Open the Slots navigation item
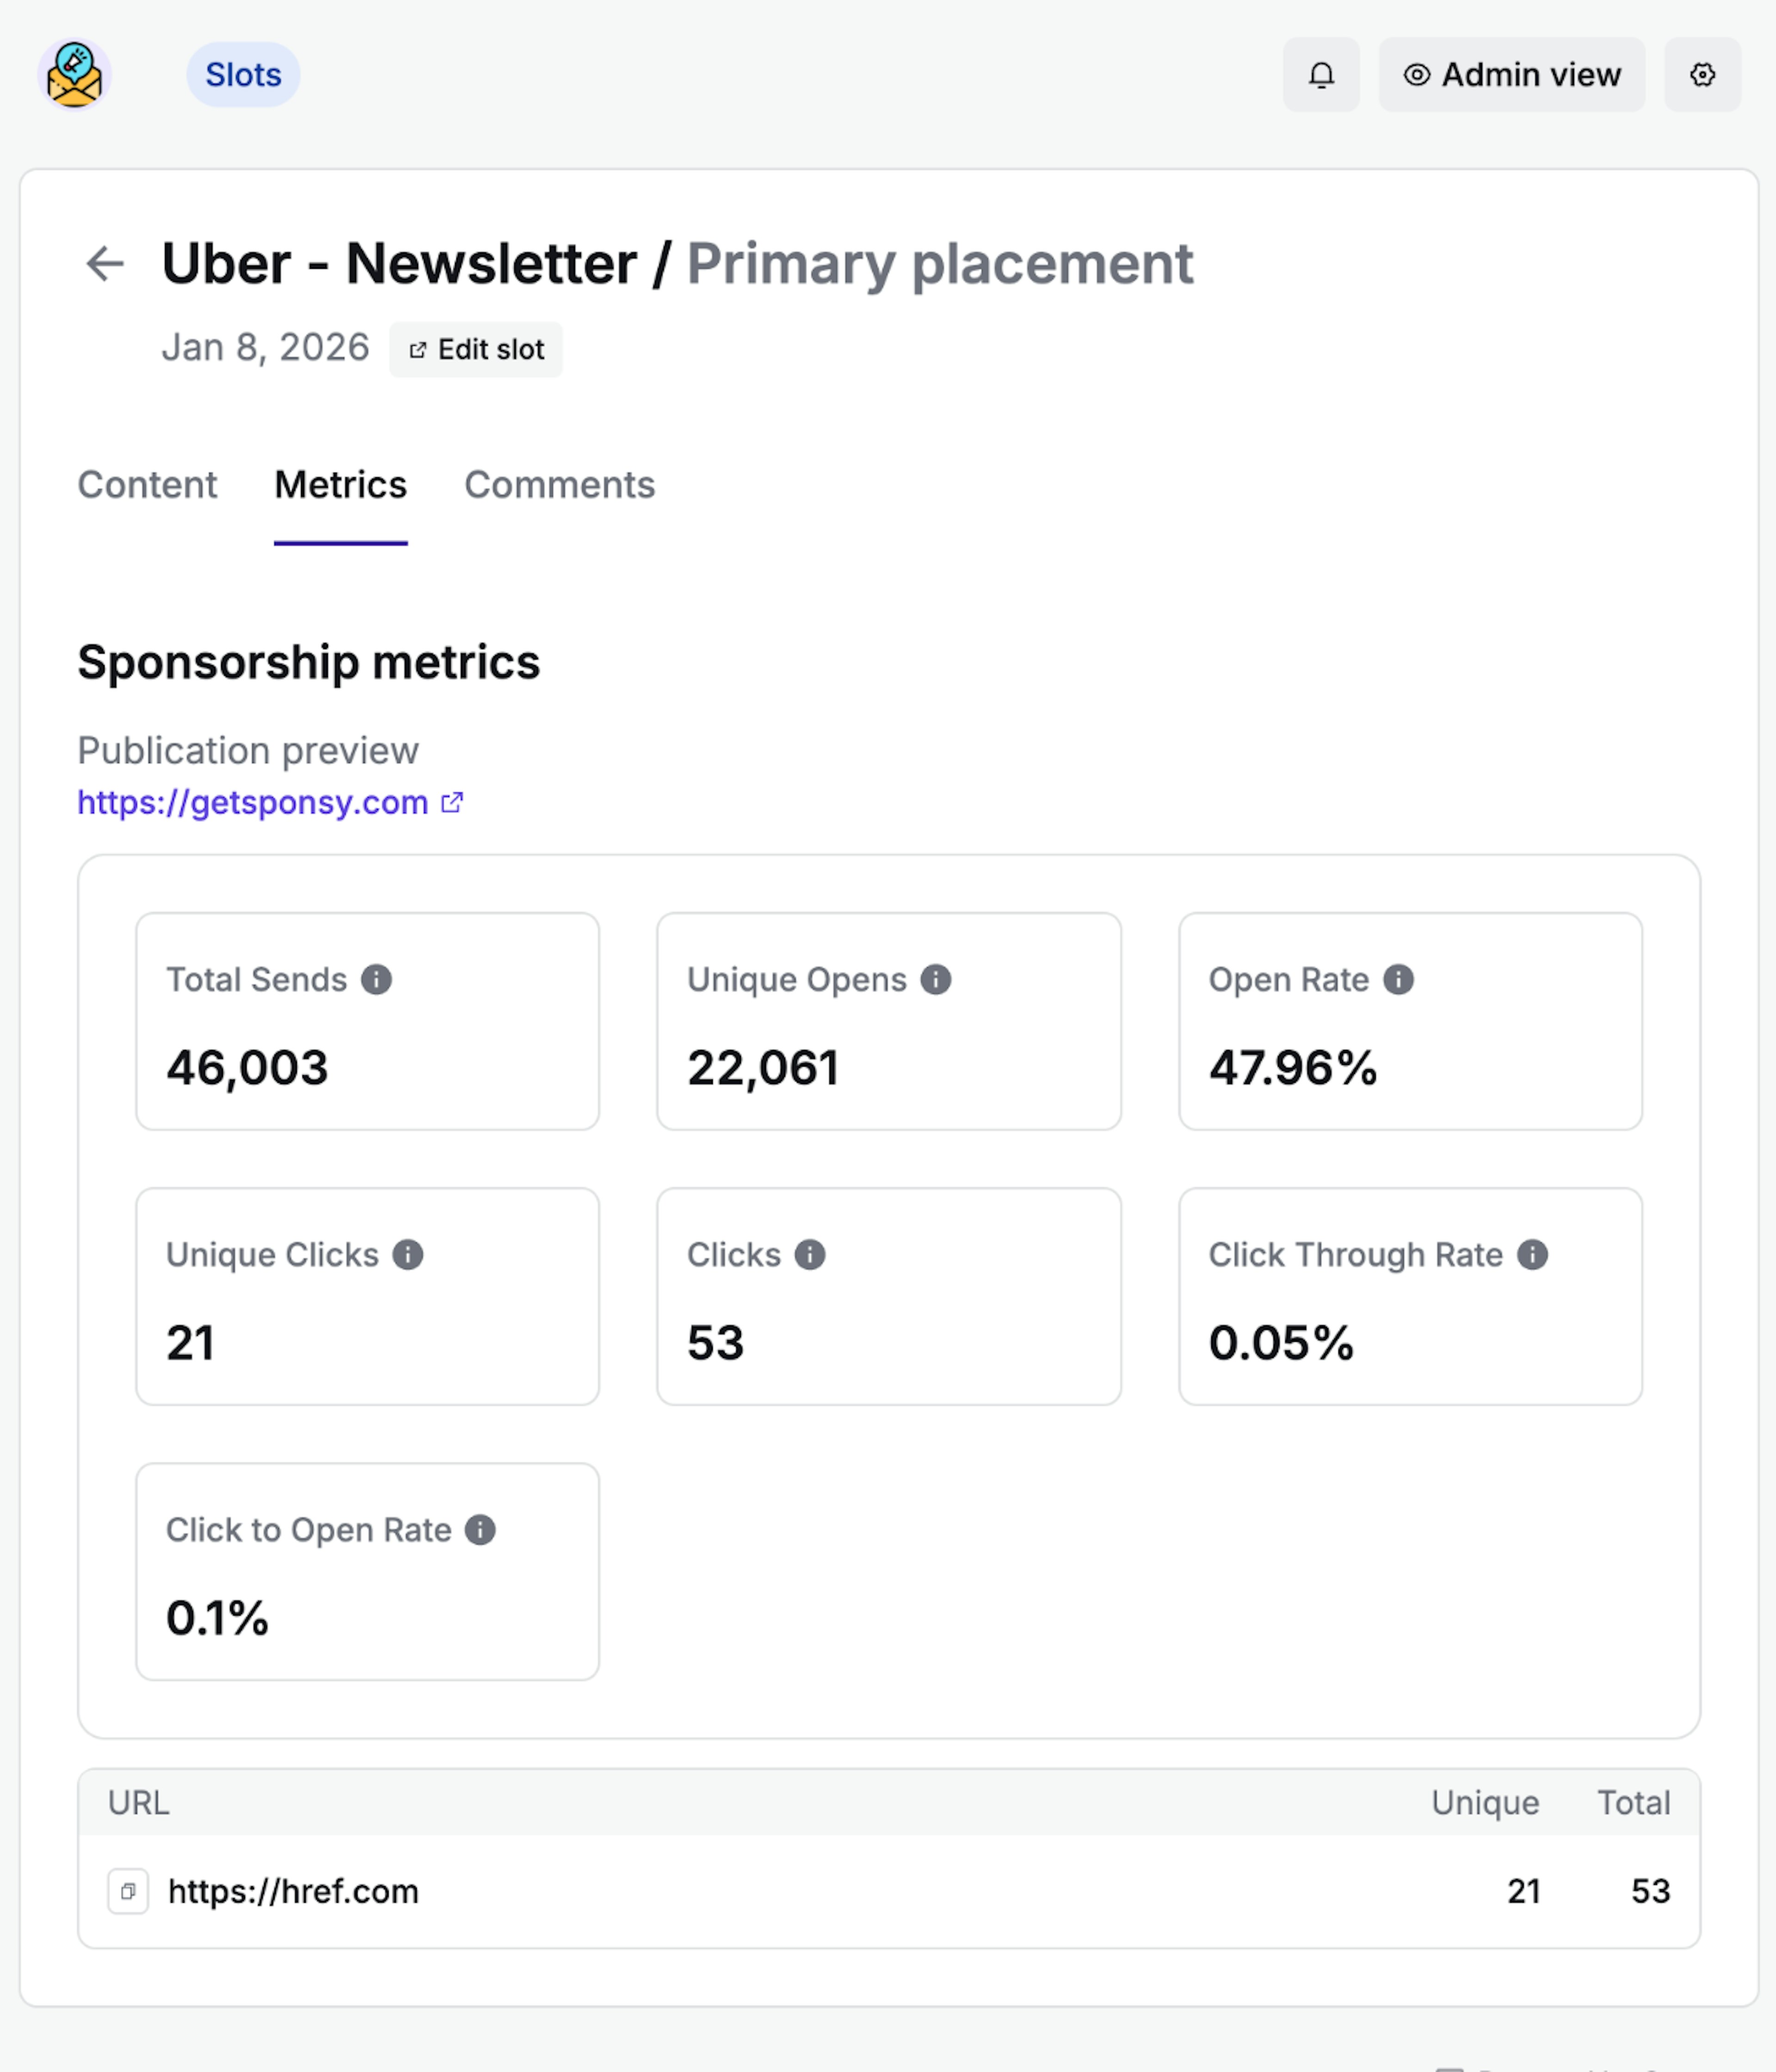The height and width of the screenshot is (2072, 1776). (243, 75)
